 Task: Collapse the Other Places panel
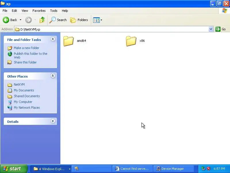[53, 76]
